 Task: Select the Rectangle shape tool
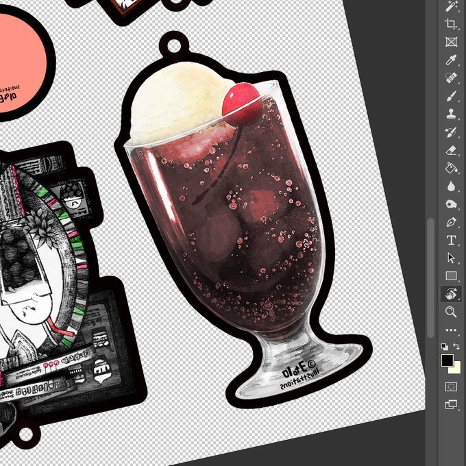click(x=451, y=275)
